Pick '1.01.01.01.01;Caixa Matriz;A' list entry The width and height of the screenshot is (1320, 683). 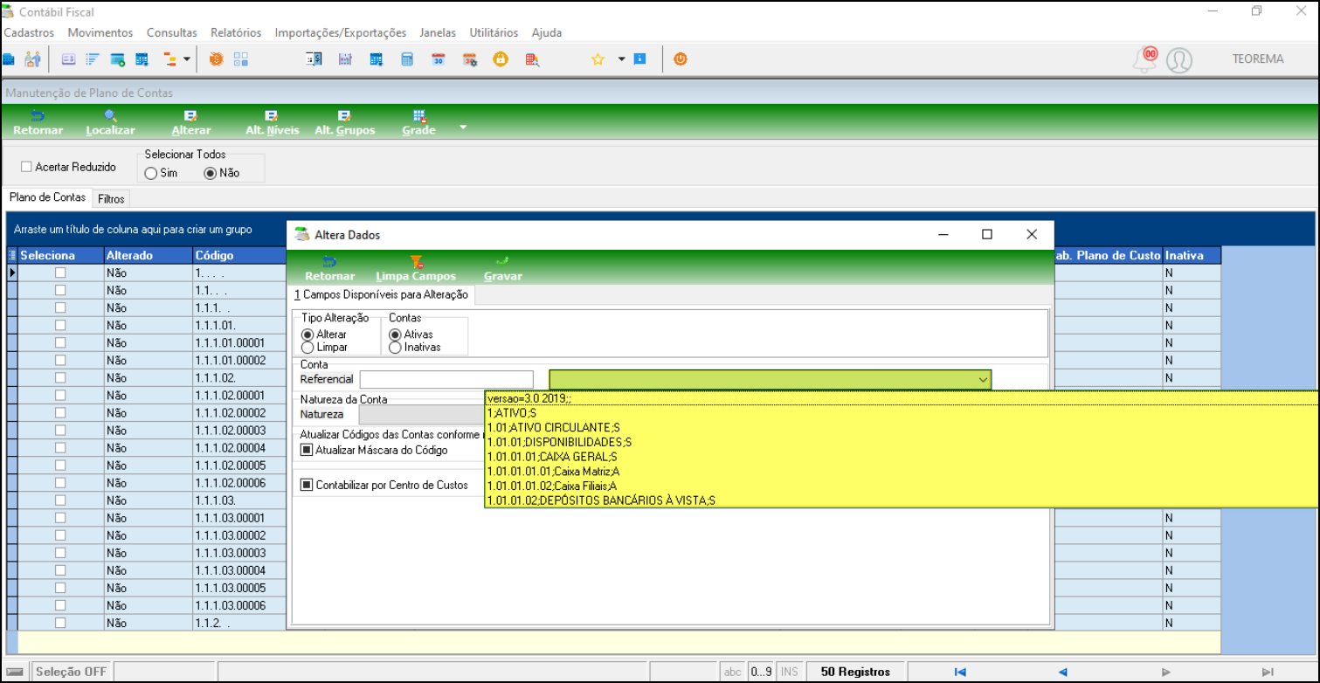coord(902,471)
